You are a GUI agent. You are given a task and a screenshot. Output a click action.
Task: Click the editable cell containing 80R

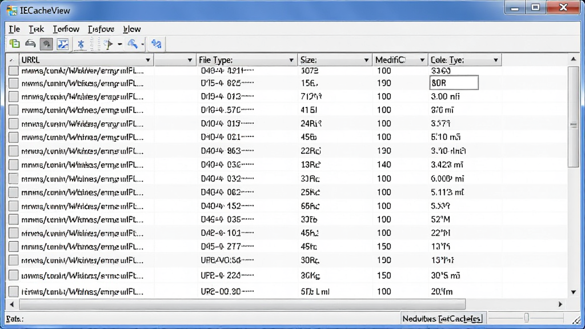[x=454, y=83]
